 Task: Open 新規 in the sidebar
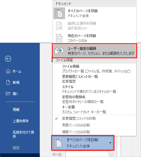tap(16, 83)
